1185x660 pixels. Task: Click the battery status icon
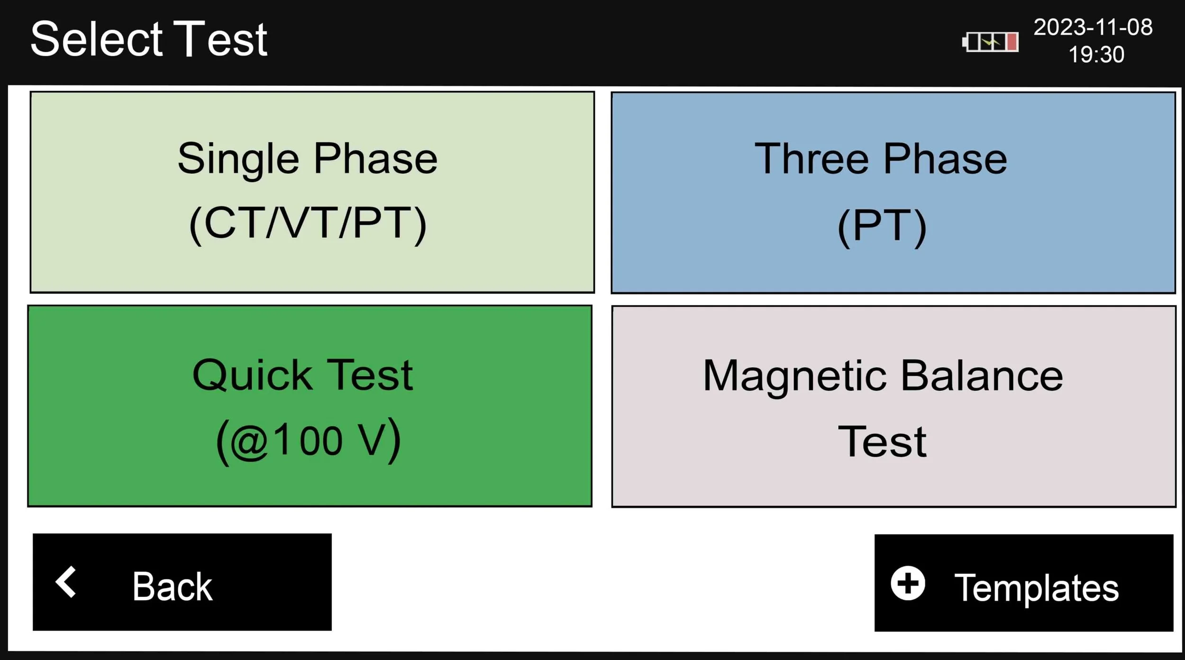point(990,42)
